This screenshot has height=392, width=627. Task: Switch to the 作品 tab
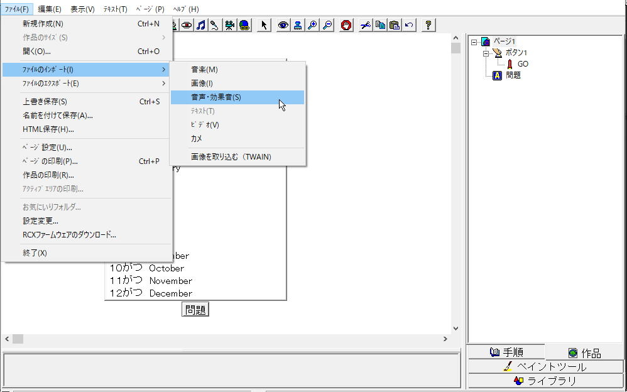point(585,353)
